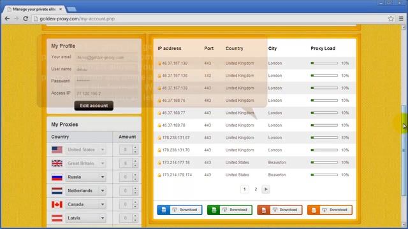This screenshot has width=408, height=229.
Task: Click the proxy load bar for 178.238.131.70
Action: click(324, 150)
